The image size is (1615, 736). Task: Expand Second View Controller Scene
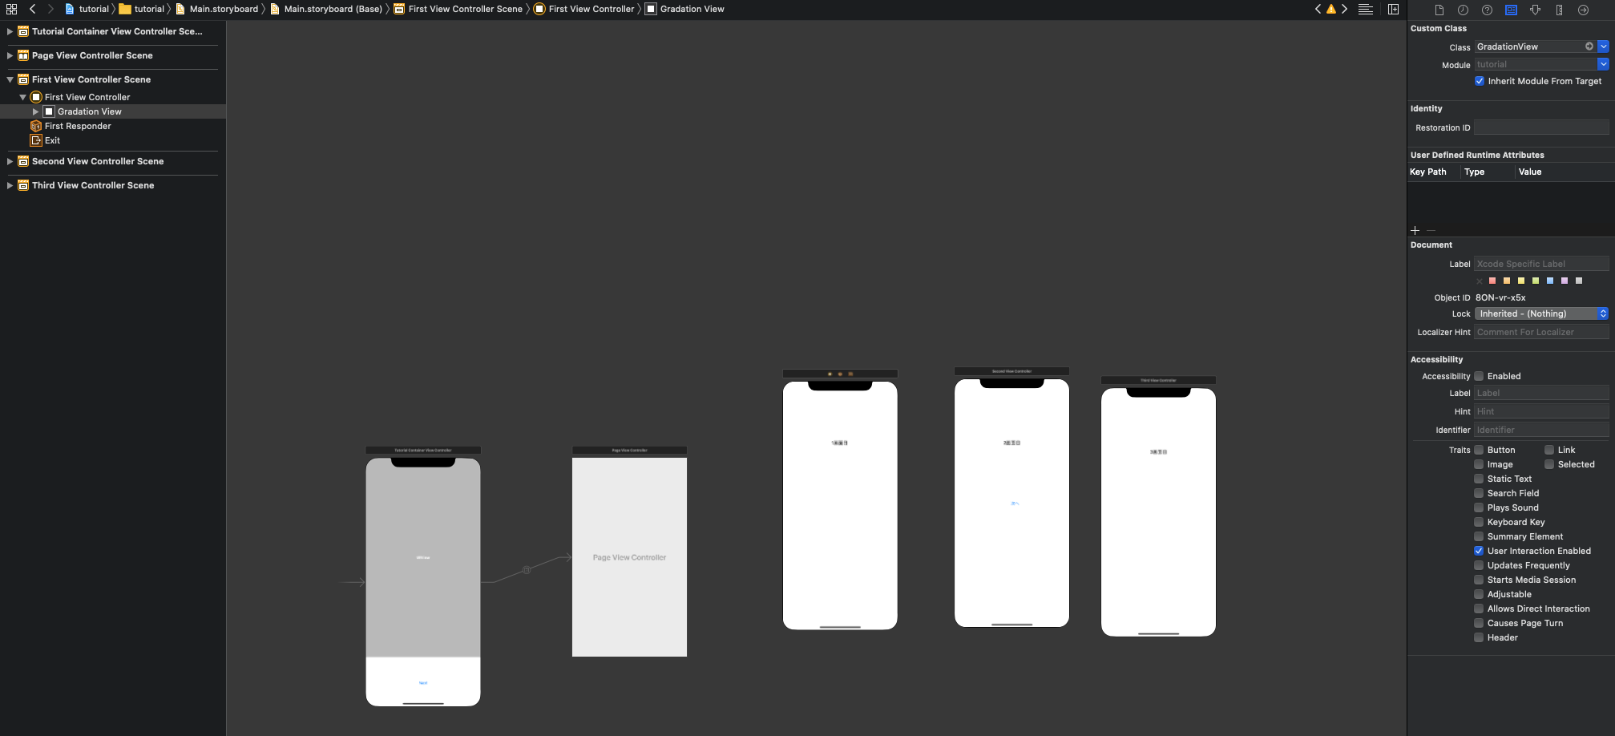click(10, 161)
